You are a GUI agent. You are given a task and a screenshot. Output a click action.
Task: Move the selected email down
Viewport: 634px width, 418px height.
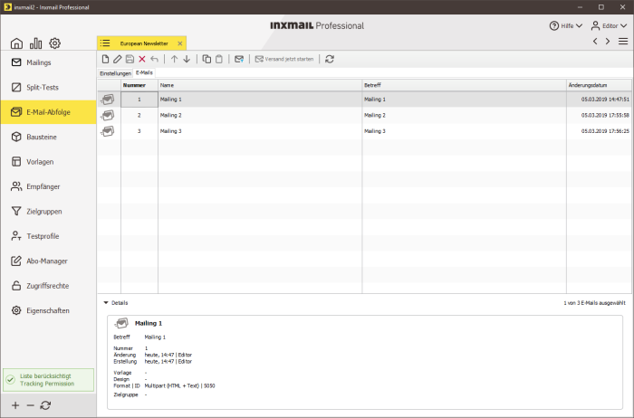tap(187, 59)
